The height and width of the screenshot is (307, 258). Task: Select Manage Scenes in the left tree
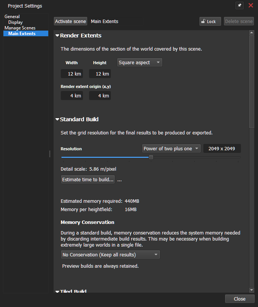coord(20,28)
